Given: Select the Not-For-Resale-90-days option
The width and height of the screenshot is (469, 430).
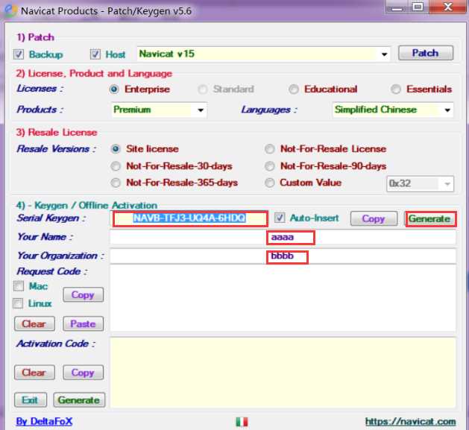Looking at the screenshot, I should click(x=269, y=166).
